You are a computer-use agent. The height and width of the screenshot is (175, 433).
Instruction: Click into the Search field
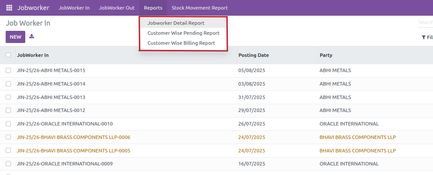[425, 23]
